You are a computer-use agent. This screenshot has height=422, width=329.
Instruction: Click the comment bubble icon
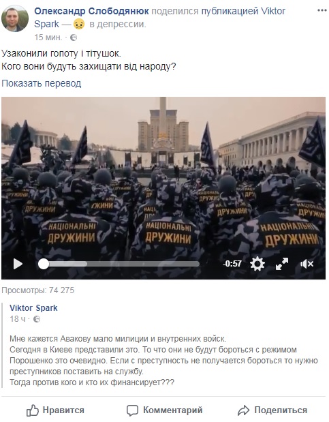[132, 410]
